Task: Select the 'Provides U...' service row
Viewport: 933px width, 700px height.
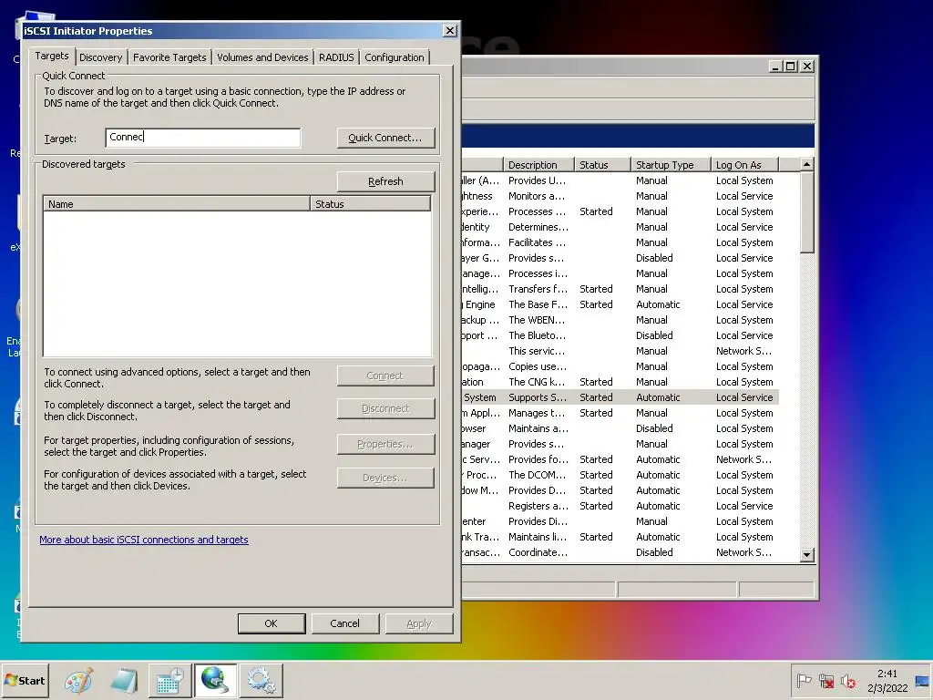Action: click(620, 180)
